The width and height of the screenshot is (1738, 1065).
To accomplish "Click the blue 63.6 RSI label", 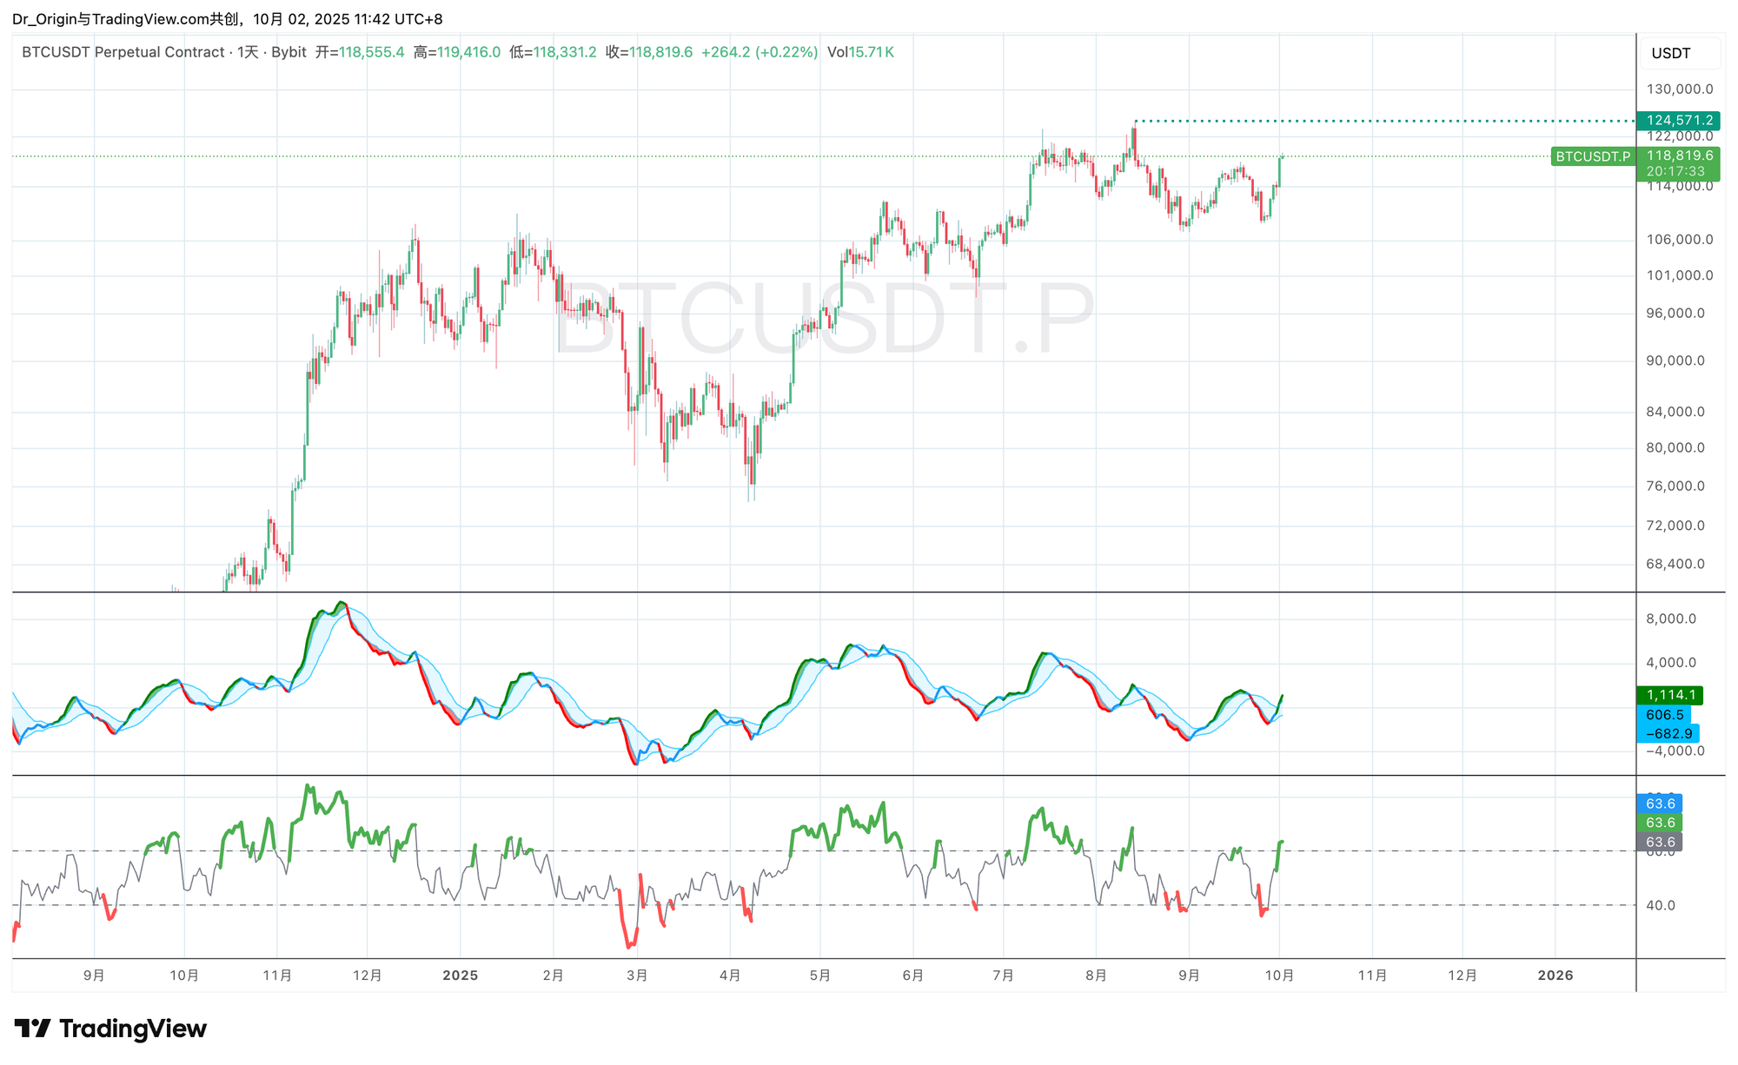I will [1660, 804].
